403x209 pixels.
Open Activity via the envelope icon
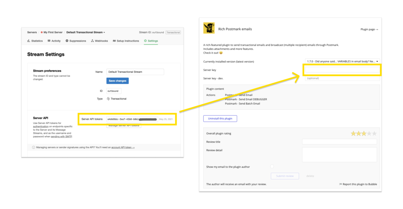coord(49,41)
